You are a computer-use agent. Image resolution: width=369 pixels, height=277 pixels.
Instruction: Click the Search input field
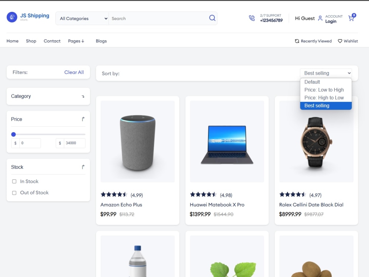(x=159, y=18)
